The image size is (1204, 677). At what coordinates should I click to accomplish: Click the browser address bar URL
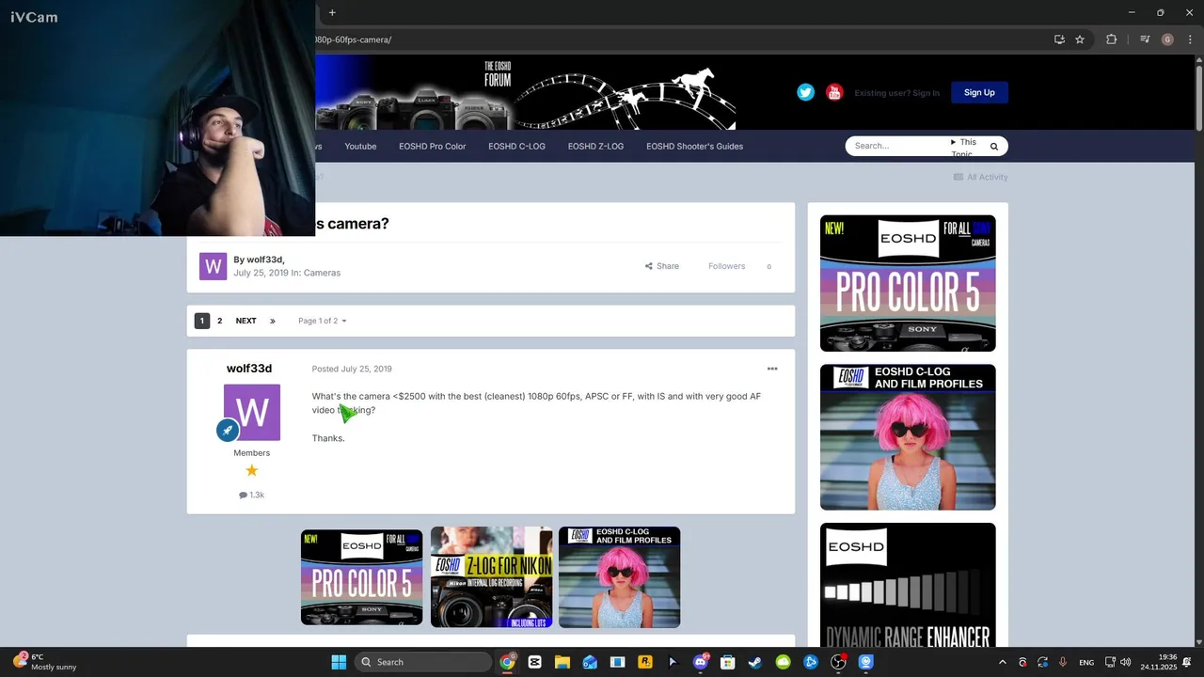coord(354,39)
